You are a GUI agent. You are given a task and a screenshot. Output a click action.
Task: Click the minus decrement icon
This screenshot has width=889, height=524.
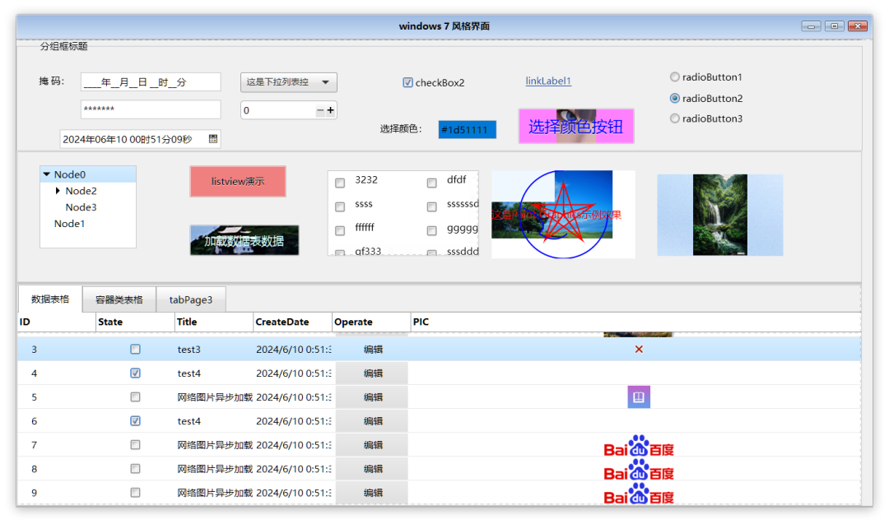[x=320, y=110]
